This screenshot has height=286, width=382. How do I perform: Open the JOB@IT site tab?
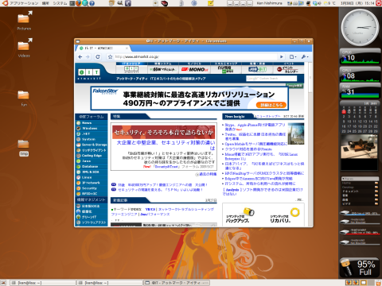(x=257, y=68)
